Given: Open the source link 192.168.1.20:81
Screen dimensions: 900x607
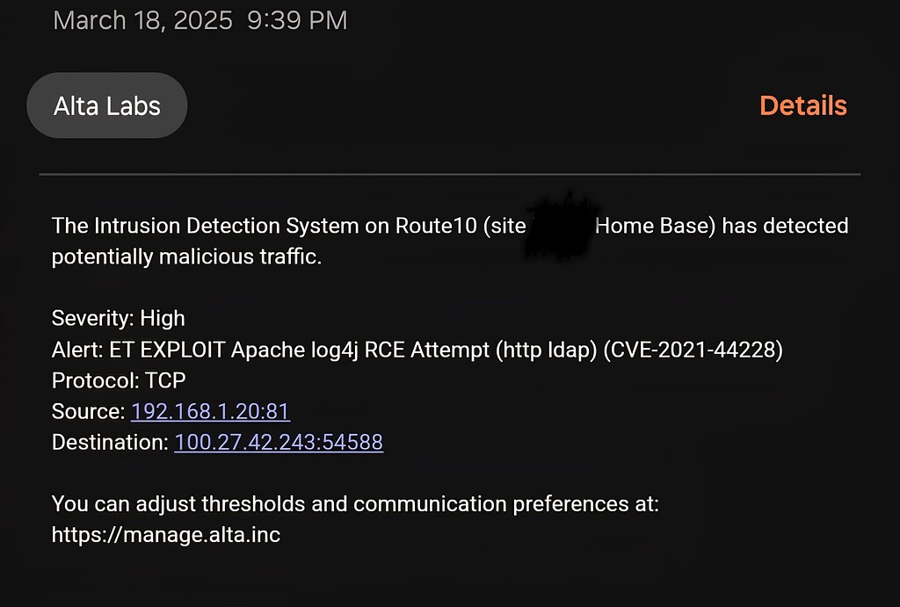Looking at the screenshot, I should pyautogui.click(x=209, y=411).
